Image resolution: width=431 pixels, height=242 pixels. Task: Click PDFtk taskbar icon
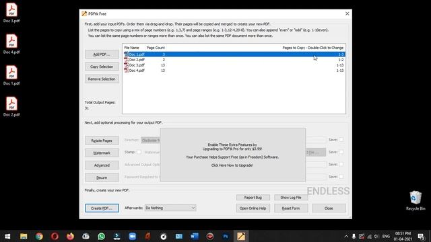click(x=241, y=236)
